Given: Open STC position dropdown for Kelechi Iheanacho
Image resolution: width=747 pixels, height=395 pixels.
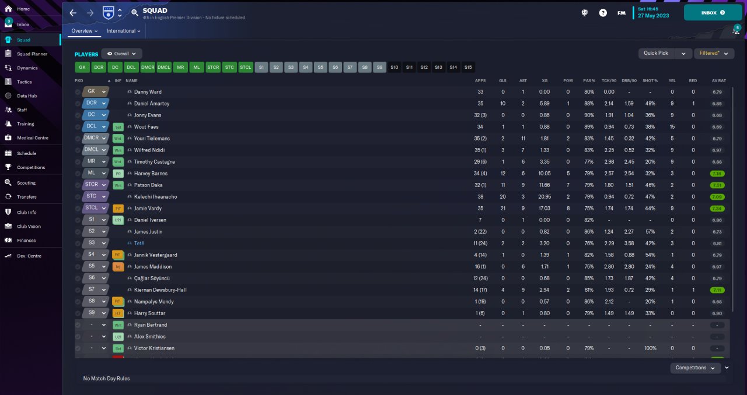Looking at the screenshot, I should (x=96, y=196).
